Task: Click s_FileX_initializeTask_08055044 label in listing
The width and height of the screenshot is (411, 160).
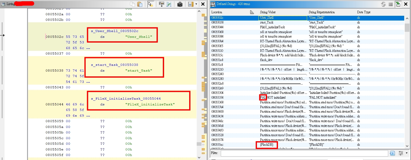Action: 126,99
